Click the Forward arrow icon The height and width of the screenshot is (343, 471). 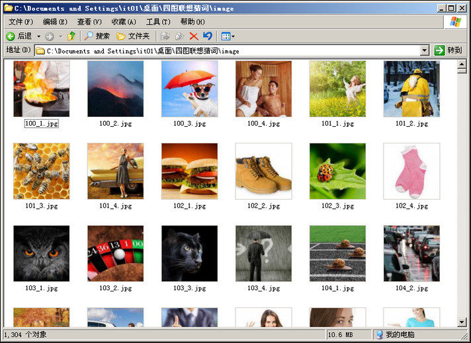tap(50, 36)
